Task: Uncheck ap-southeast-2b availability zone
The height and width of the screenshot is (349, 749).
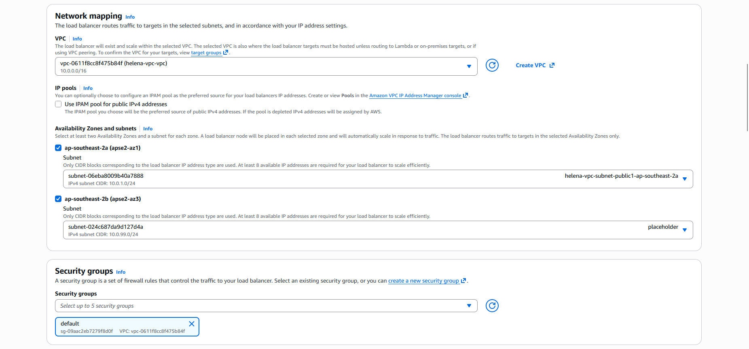Action: pos(59,199)
